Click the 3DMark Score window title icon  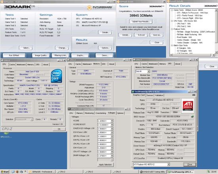pos(119,2)
